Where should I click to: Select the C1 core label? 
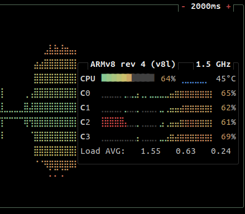[85, 108]
